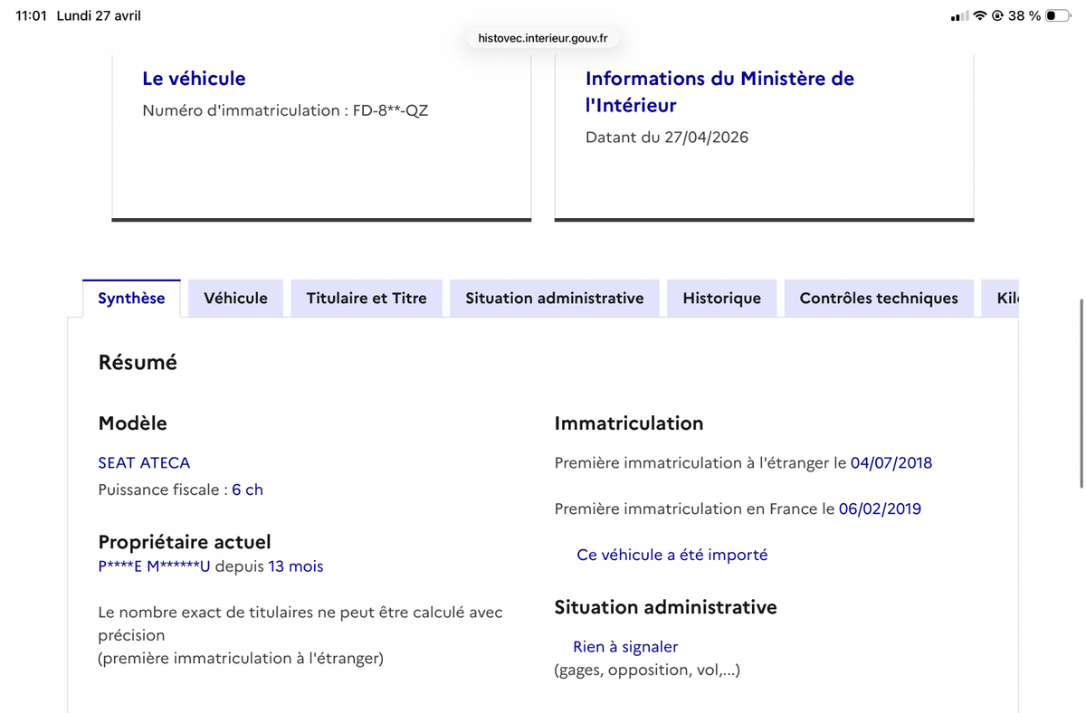Tap the rotation lock status icon

tap(997, 15)
